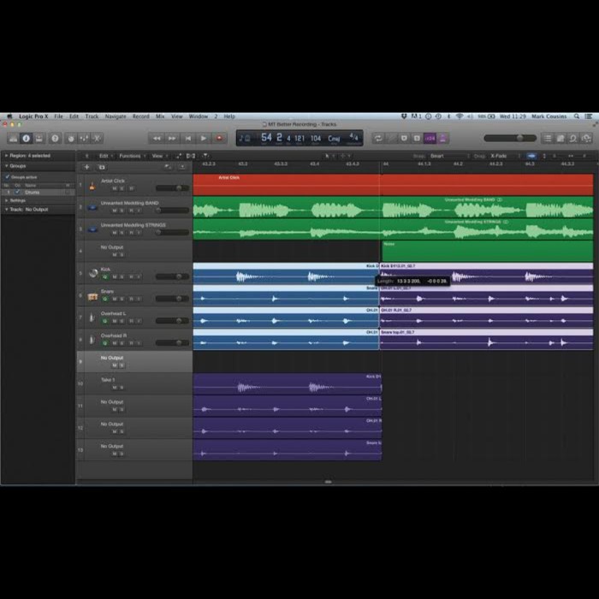Open the Mix menu
Viewport: 599px width, 599px height.
click(x=160, y=116)
